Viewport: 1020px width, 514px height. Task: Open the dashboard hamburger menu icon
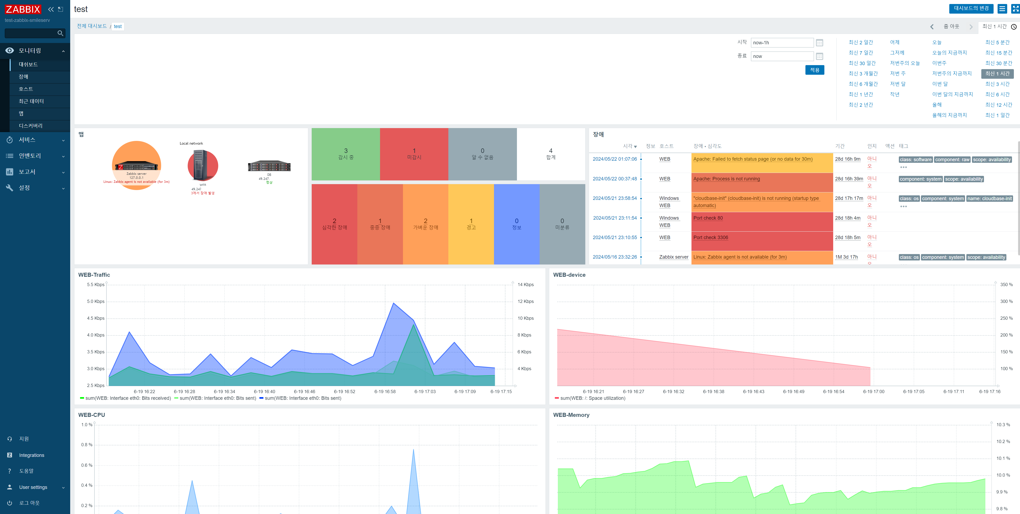[1002, 9]
